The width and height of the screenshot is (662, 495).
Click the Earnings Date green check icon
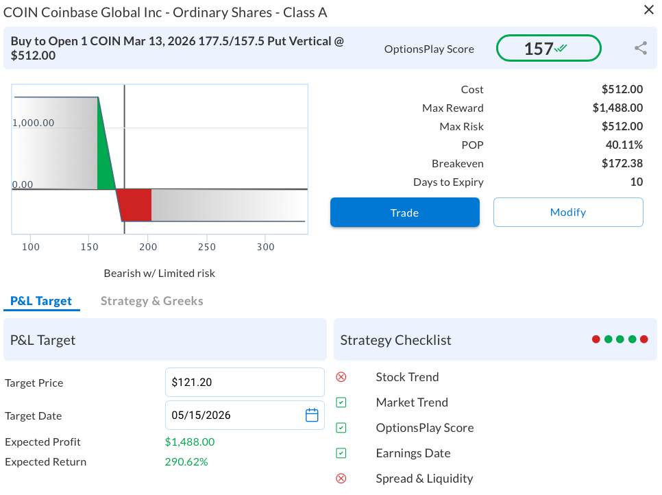pos(341,453)
